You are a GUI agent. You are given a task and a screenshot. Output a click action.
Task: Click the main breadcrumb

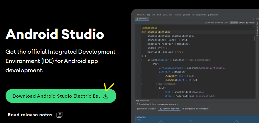tap(159, 15)
